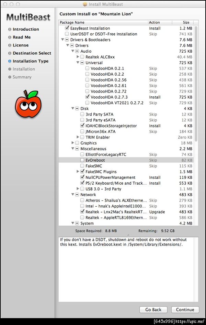This screenshot has height=325, width=206.
Task: Collapse the System disclosure triangle
Action: tap(73, 223)
